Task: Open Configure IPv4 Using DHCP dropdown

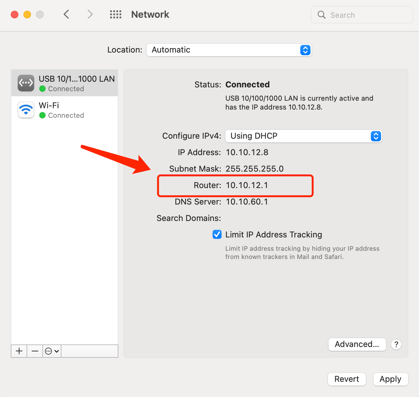Action: (x=304, y=136)
